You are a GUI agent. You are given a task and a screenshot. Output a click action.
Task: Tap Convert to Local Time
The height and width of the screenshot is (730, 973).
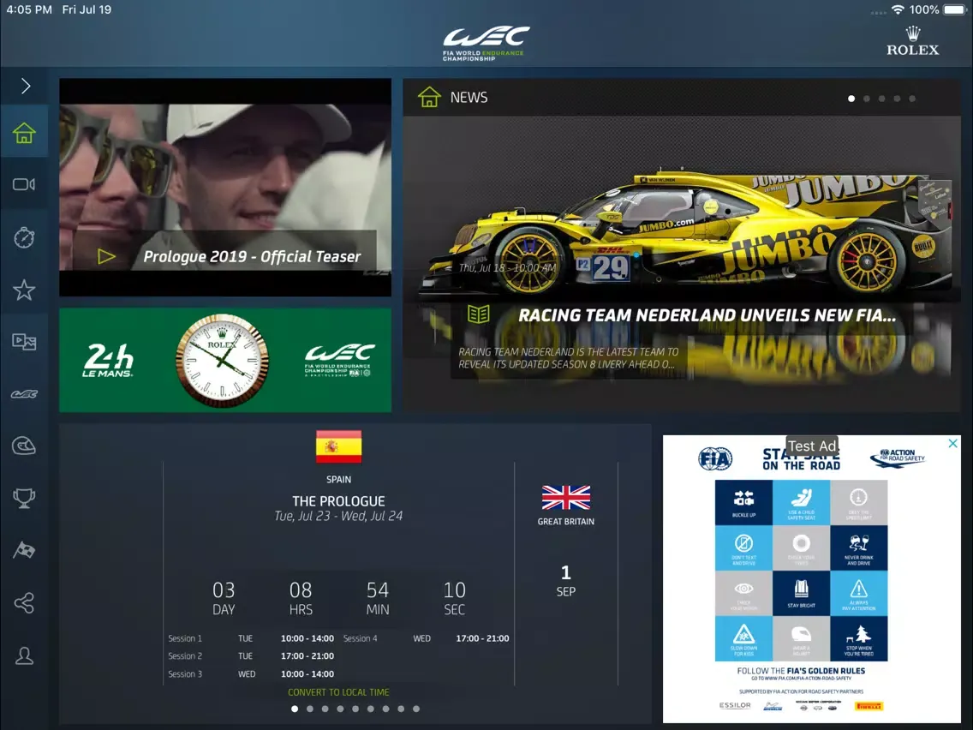(339, 692)
